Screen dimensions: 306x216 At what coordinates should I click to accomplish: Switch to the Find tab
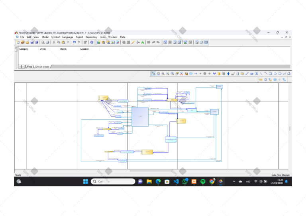click(29, 67)
